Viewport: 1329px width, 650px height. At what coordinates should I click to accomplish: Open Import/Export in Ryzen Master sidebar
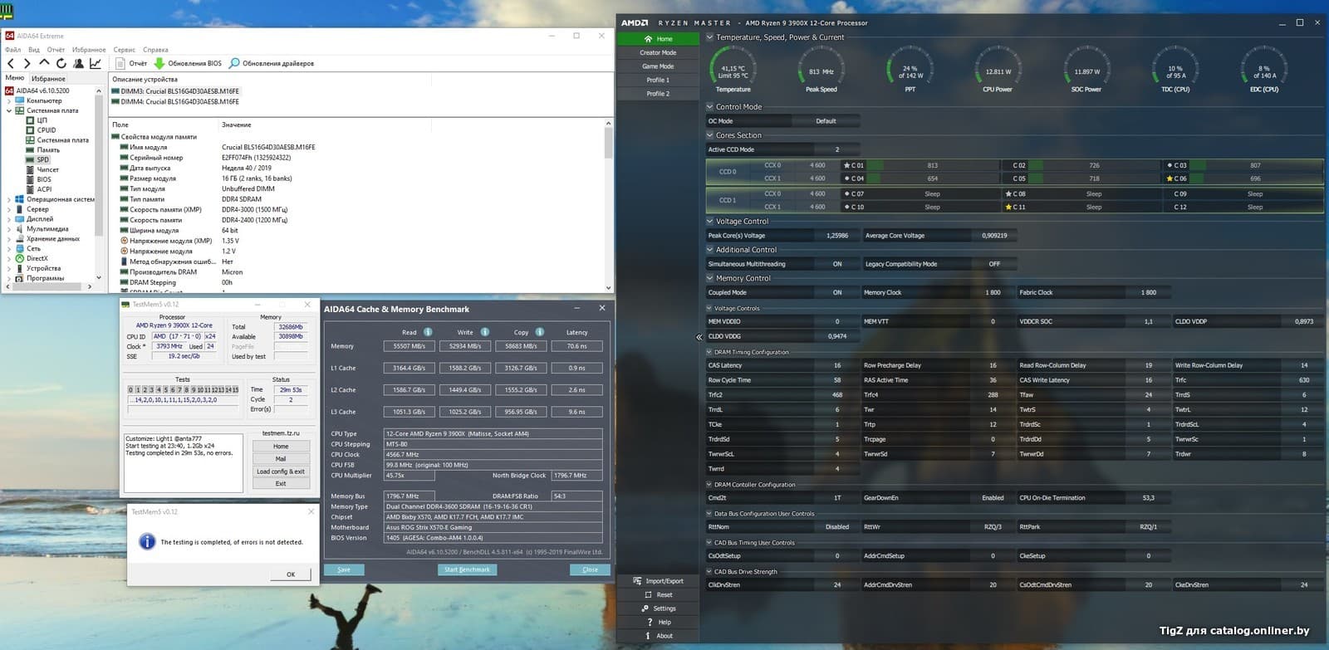point(658,581)
